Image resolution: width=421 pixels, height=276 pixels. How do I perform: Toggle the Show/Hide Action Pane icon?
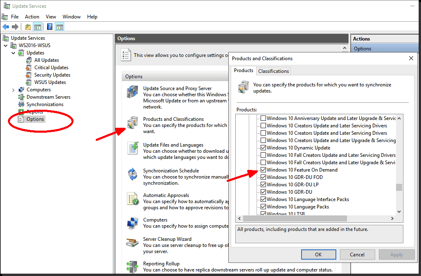pos(60,27)
